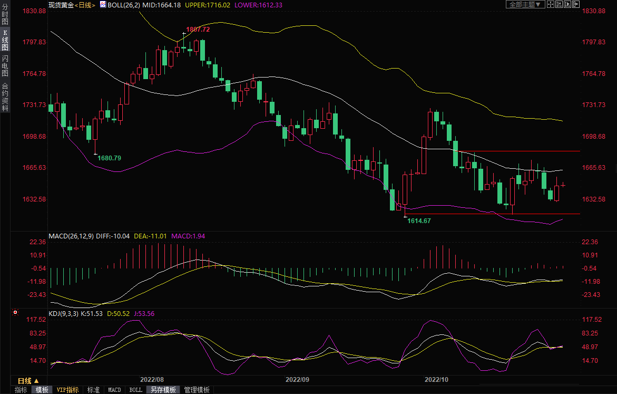The height and width of the screenshot is (394, 617).
Task: Click the <日线> period label in title
Action: click(85, 5)
